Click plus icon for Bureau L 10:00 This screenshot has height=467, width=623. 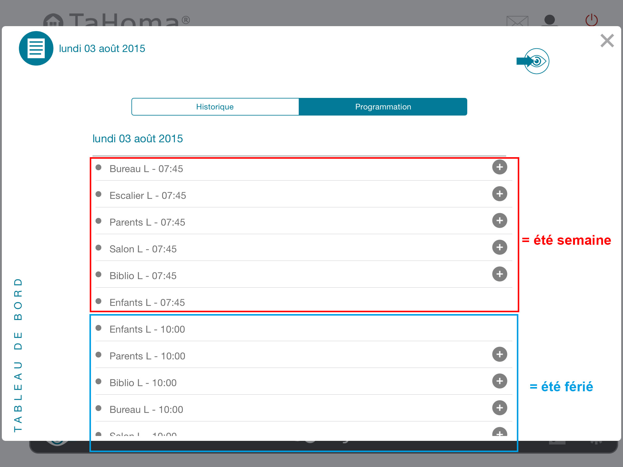click(499, 408)
